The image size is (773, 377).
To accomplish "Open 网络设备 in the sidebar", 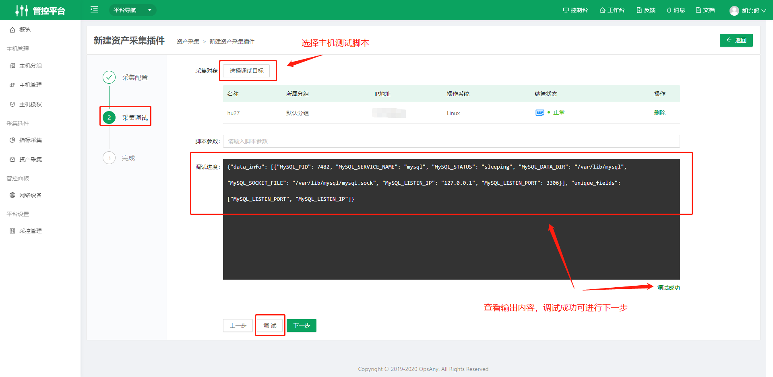I will pyautogui.click(x=31, y=195).
